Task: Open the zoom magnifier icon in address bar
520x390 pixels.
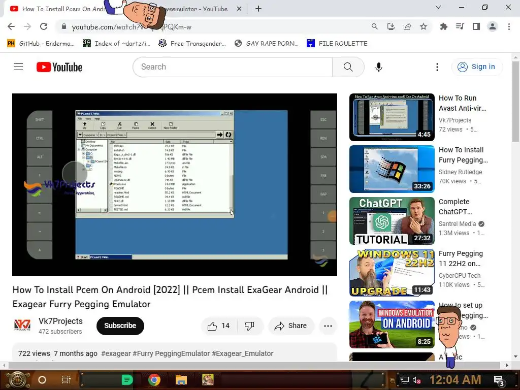Action: [x=374, y=26]
